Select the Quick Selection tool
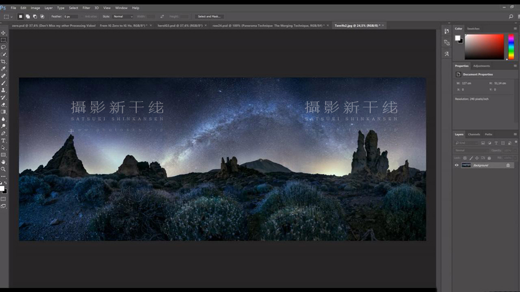Viewport: 520px width, 292px height. (3, 54)
